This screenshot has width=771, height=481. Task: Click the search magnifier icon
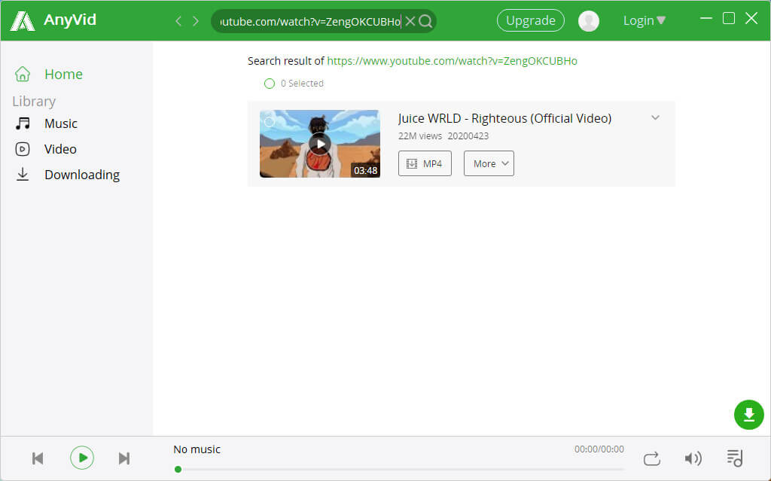pyautogui.click(x=426, y=21)
